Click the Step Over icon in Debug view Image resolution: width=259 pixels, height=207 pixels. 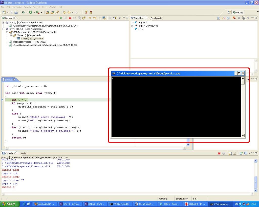(95, 18)
